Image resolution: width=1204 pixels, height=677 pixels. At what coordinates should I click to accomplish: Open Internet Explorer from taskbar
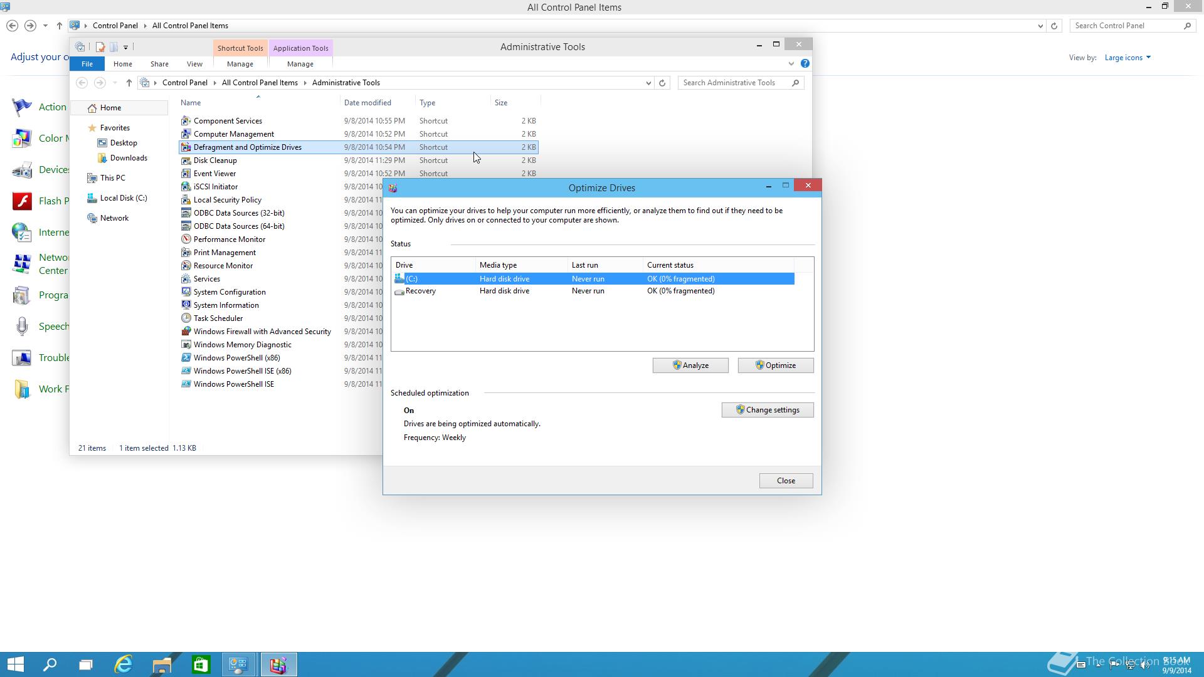click(124, 664)
